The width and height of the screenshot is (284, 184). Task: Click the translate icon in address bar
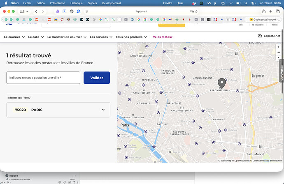[192, 11]
